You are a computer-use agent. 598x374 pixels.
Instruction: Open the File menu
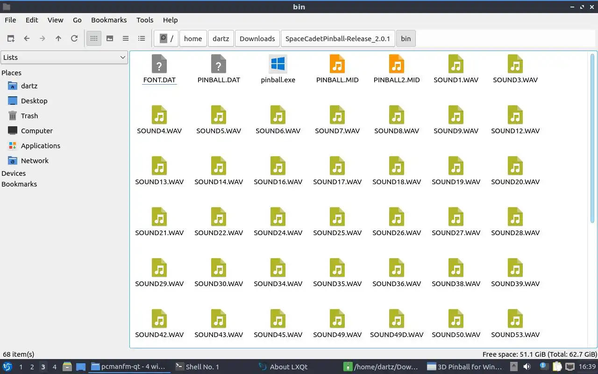pyautogui.click(x=10, y=20)
